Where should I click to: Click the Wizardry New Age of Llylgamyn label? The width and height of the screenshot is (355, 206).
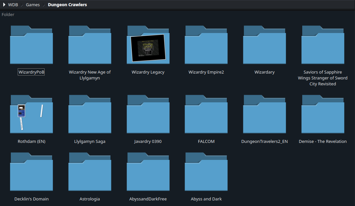[x=90, y=75]
